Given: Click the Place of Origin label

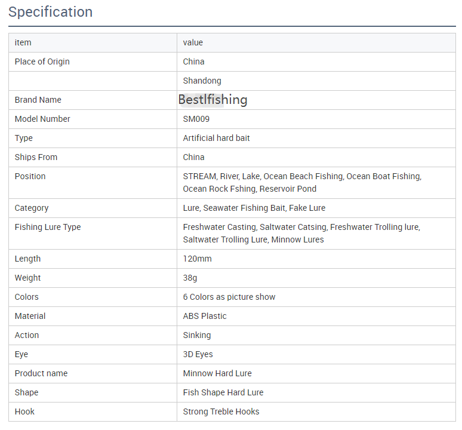Looking at the screenshot, I should point(42,62).
